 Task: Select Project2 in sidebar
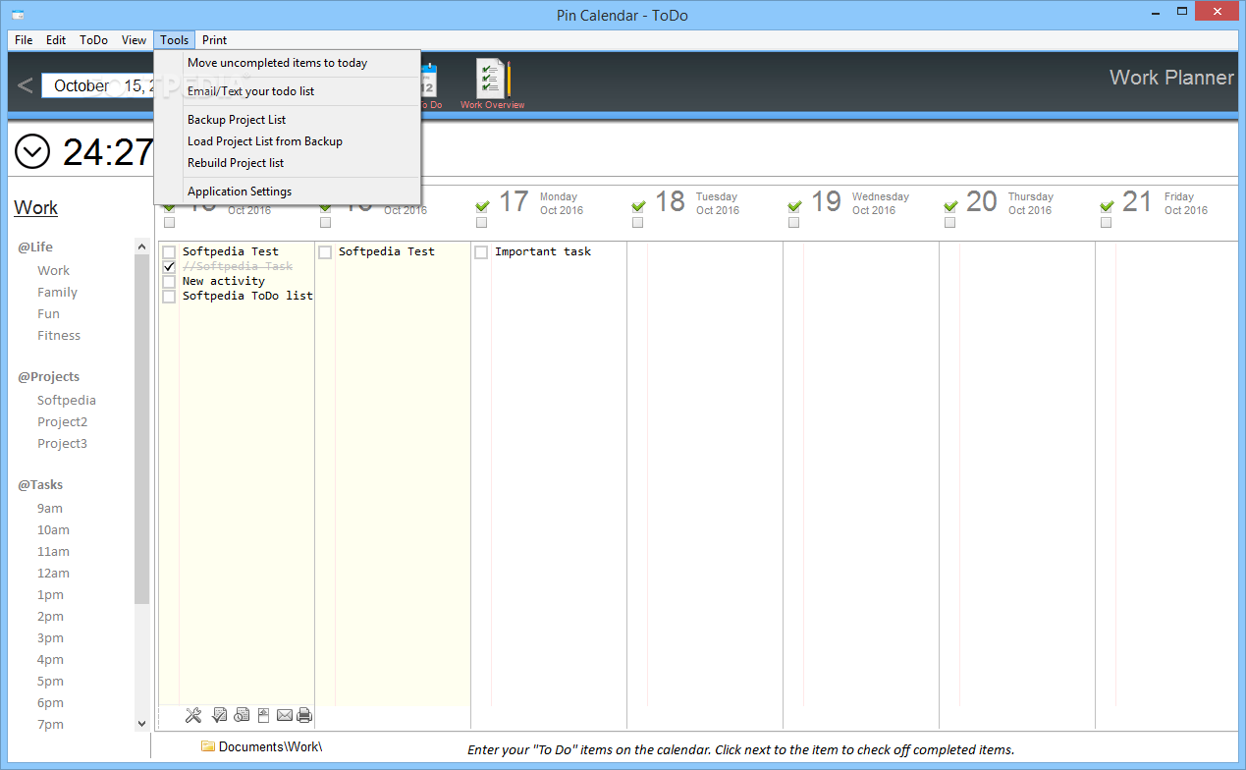(x=62, y=422)
